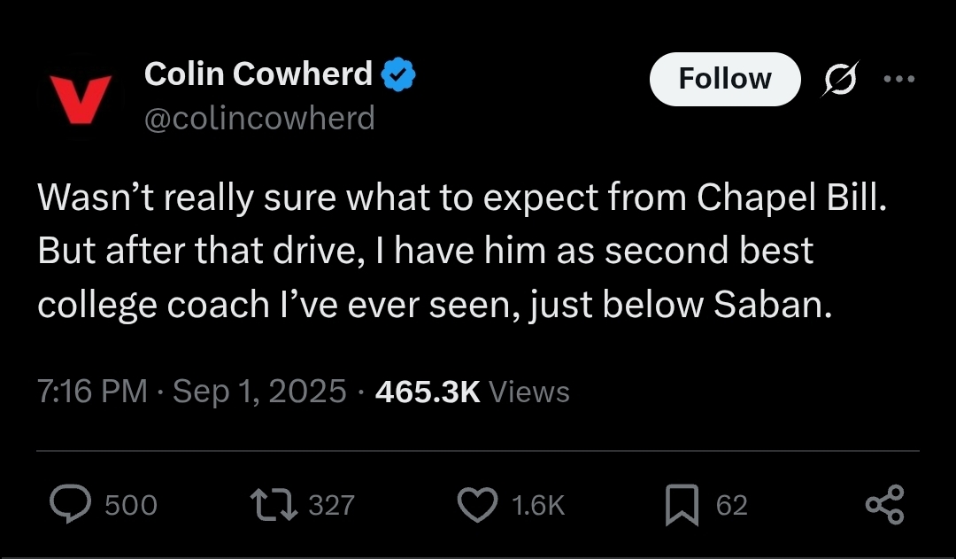
Task: Open the share post icon
Action: click(885, 505)
